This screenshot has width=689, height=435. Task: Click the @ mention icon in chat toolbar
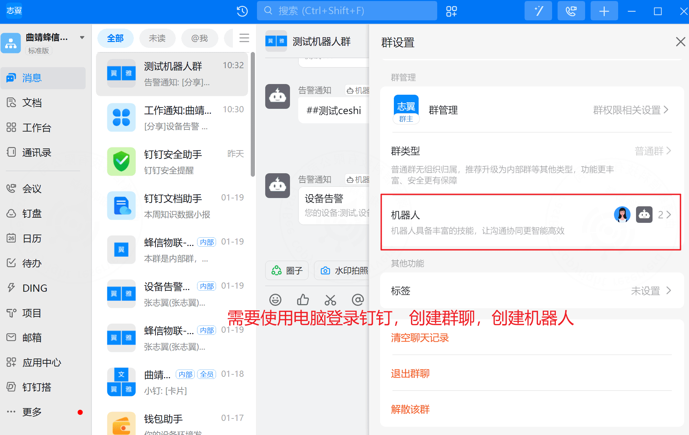(x=358, y=300)
